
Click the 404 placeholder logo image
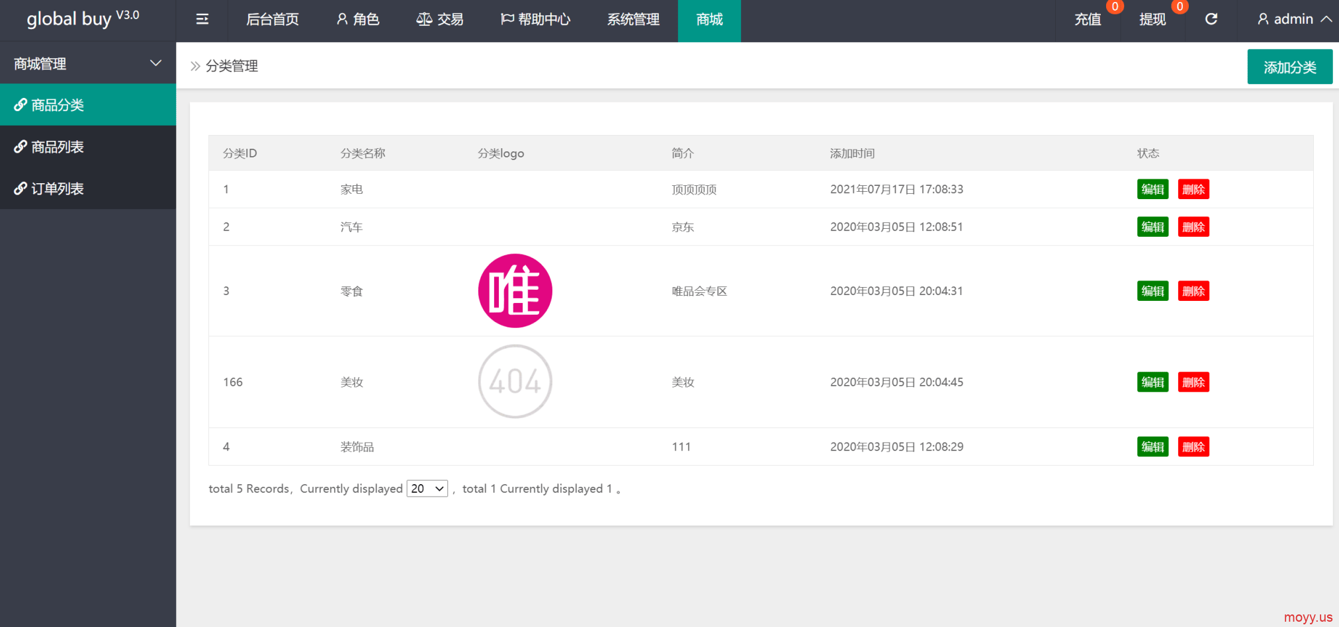(515, 382)
